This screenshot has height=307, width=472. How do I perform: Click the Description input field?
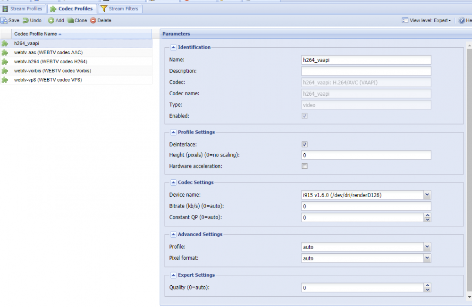[366, 71]
